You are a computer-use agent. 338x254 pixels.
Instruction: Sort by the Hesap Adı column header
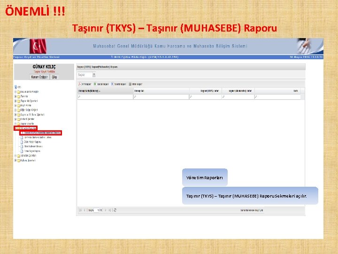(161, 91)
